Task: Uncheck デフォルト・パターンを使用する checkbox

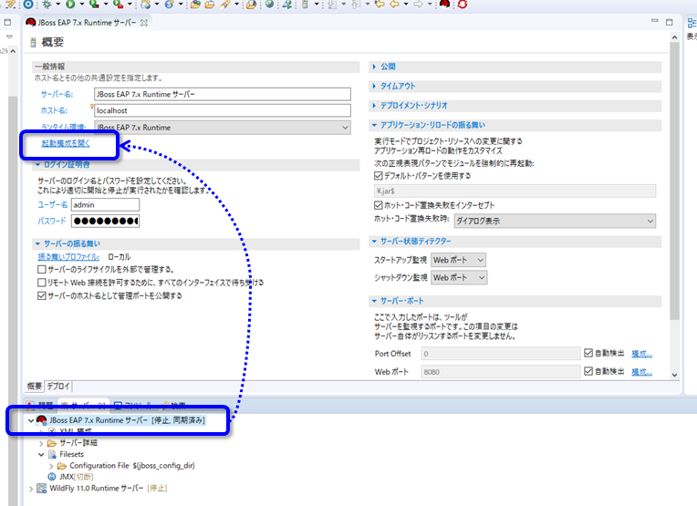Action: tap(379, 176)
